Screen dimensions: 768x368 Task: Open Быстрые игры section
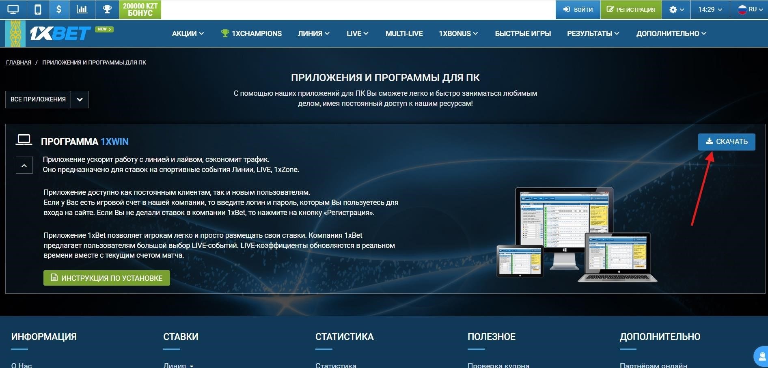pos(523,34)
